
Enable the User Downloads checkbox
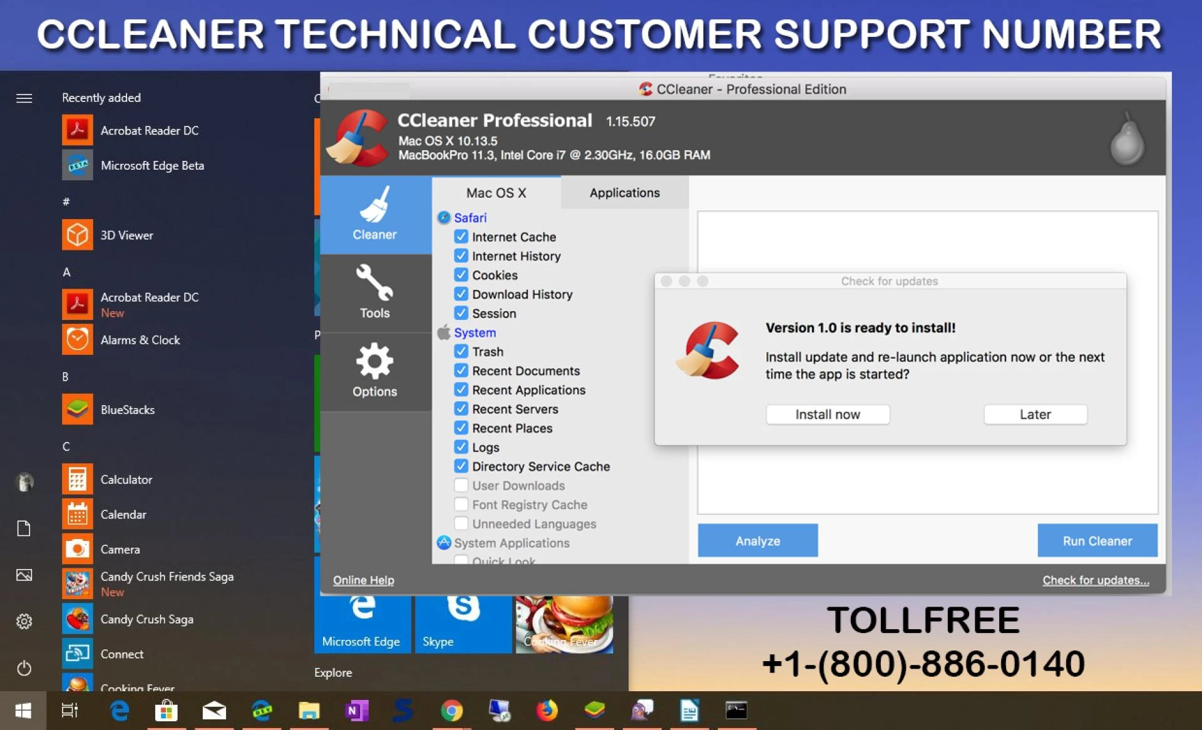pyautogui.click(x=461, y=485)
